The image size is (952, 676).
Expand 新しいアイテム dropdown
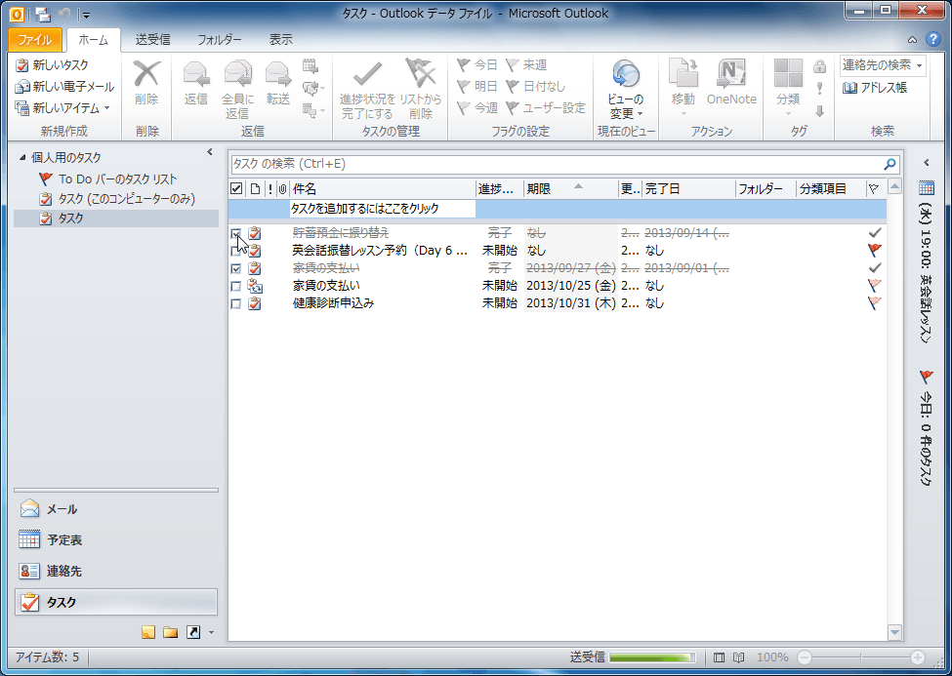pos(106,108)
